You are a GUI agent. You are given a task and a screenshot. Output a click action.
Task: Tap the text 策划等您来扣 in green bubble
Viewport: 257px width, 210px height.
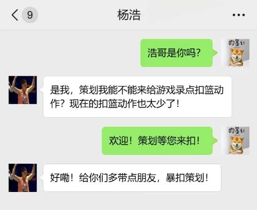(x=167, y=141)
